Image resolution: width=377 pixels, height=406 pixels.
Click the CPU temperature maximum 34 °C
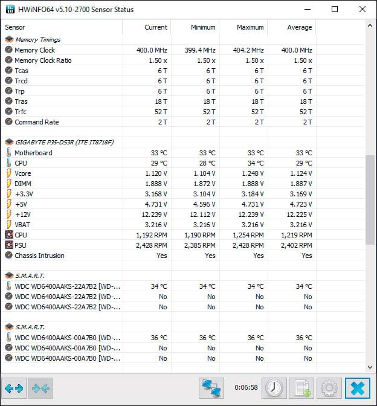coord(256,163)
